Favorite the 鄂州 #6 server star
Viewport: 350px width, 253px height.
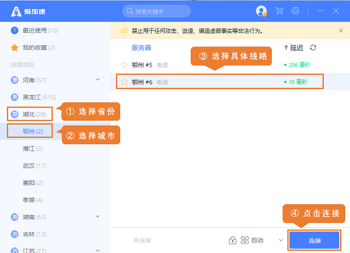(124, 82)
